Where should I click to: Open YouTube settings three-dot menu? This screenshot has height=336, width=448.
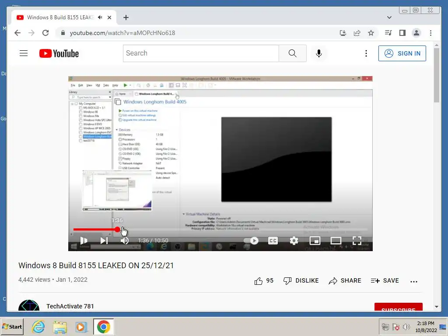click(366, 53)
